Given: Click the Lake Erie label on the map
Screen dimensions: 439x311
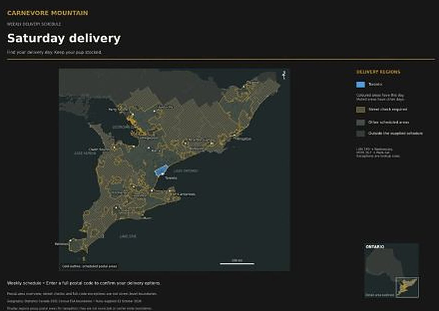Looking at the screenshot, I should (127, 236).
